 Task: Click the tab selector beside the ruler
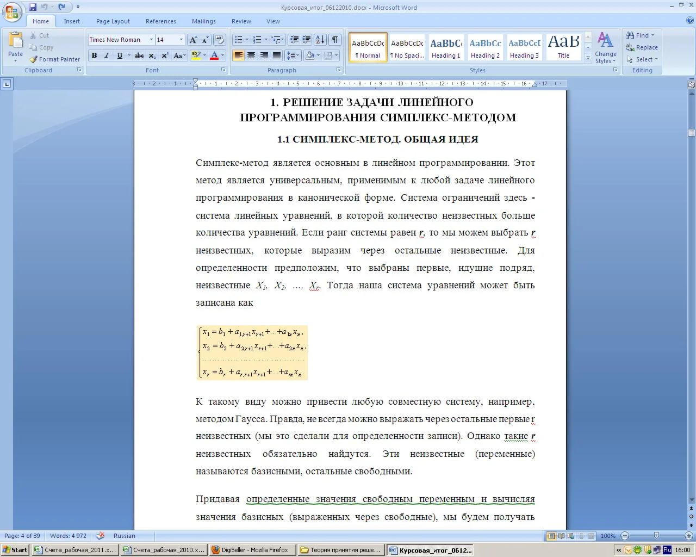point(7,84)
